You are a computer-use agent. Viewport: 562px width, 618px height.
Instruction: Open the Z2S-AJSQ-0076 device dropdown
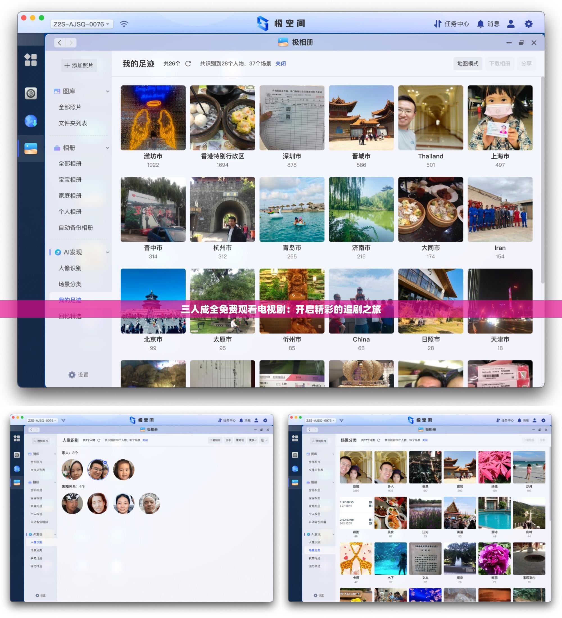tap(81, 24)
